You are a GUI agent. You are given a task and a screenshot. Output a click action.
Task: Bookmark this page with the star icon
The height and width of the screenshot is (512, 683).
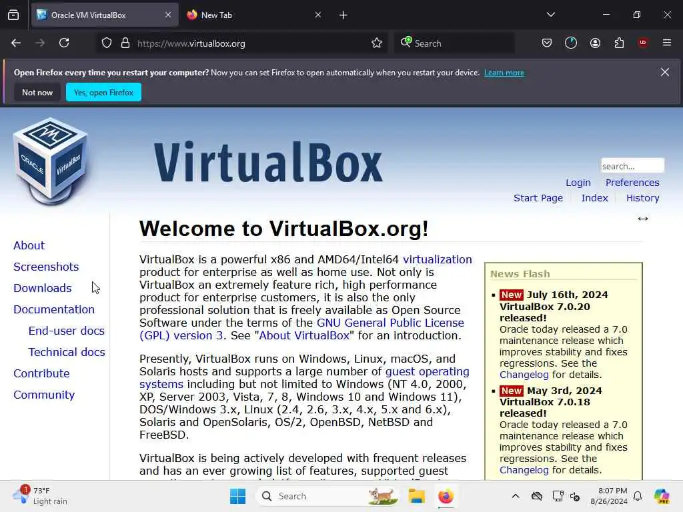pos(377,43)
